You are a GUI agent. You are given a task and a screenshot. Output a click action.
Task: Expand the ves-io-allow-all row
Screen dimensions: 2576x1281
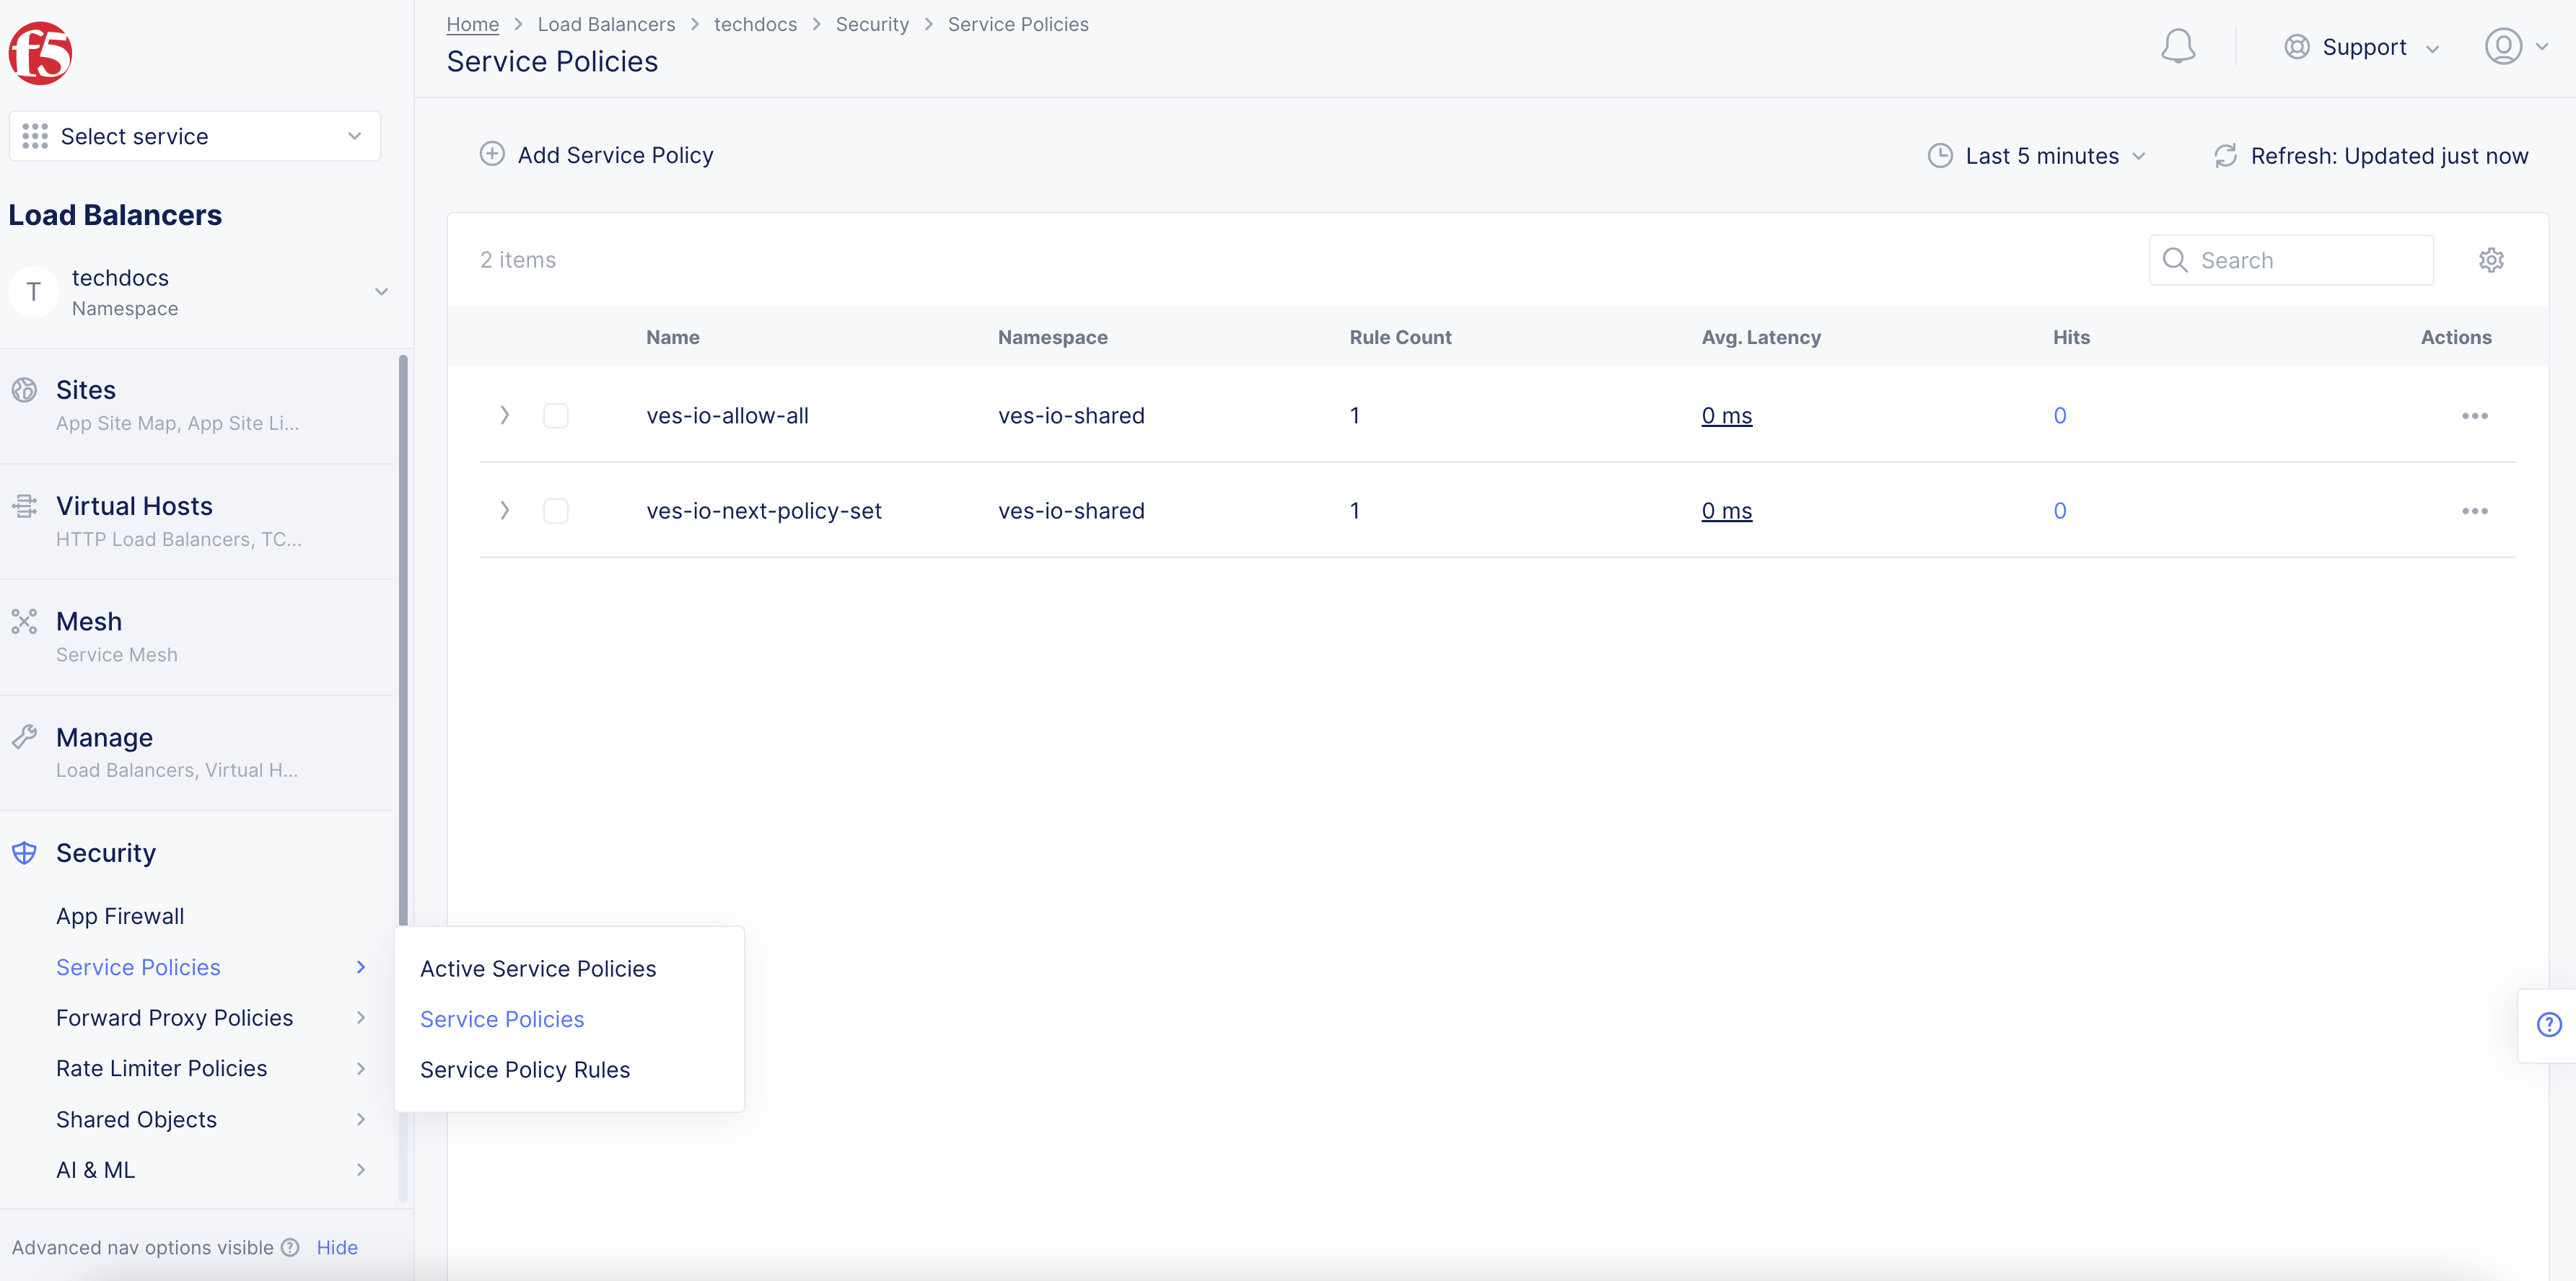(504, 415)
